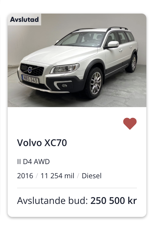This screenshot has height=229, width=154.
Task: Click the roof rails on the car
Action: tap(117, 28)
